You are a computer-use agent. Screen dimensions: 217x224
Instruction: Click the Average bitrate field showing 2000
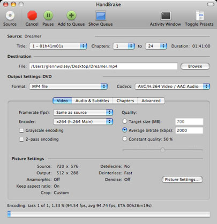(x=189, y=130)
